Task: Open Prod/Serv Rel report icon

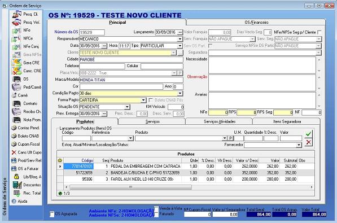Action: click(14, 160)
